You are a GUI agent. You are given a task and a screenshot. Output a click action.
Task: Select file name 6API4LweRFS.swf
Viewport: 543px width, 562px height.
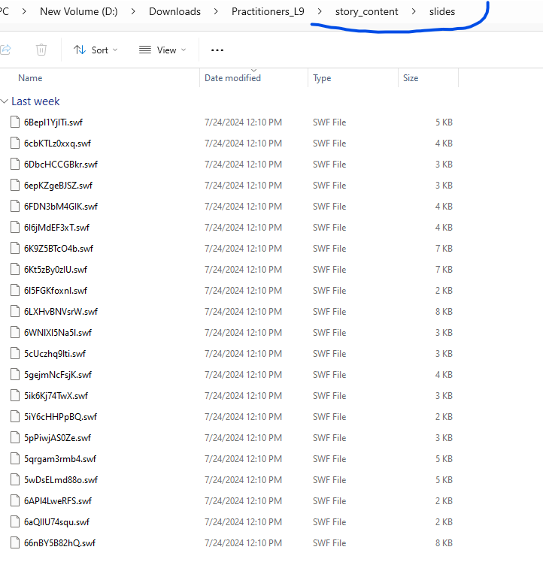[x=58, y=501]
